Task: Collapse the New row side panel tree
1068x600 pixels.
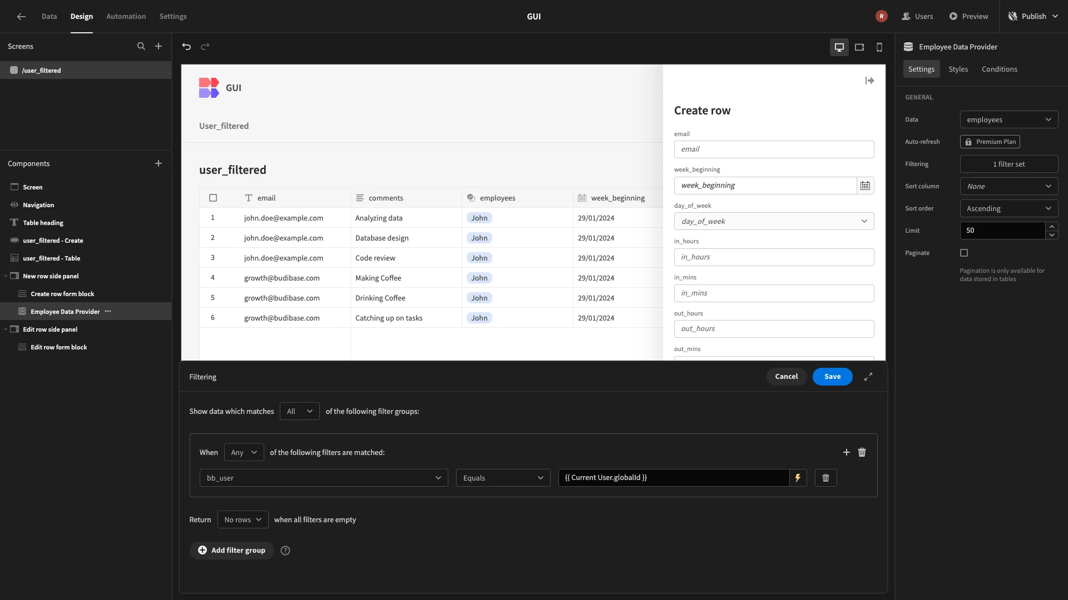Action: tap(6, 276)
